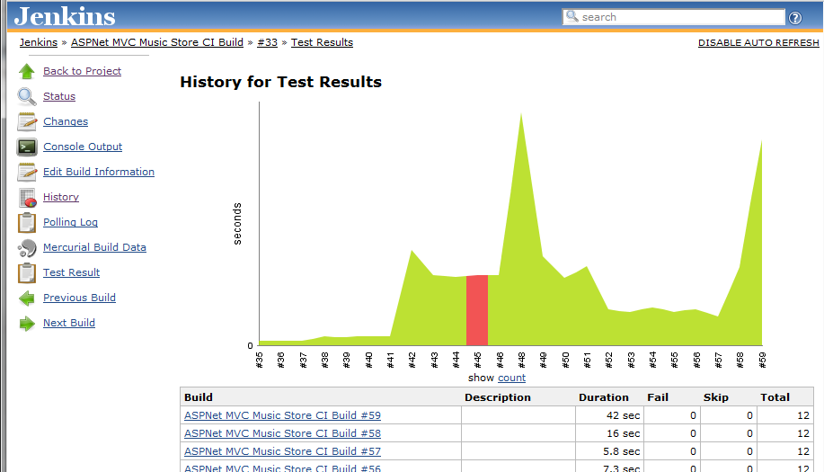This screenshot has width=824, height=472.
Task: Click the Jenkins logo in header
Action: pyautogui.click(x=65, y=16)
